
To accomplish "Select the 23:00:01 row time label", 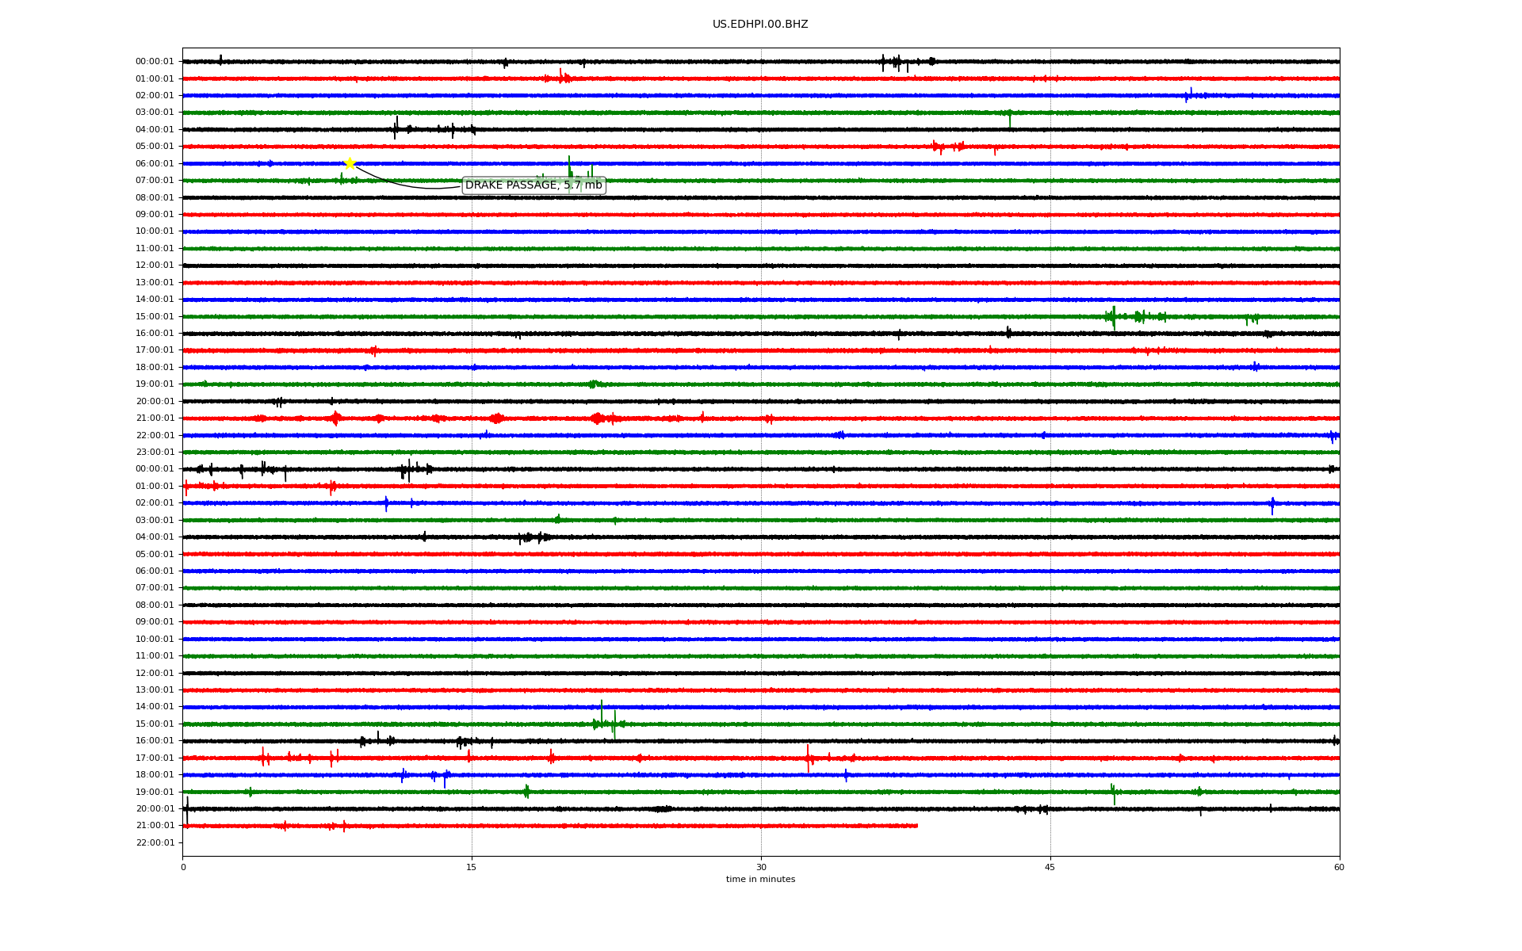I will tap(155, 453).
